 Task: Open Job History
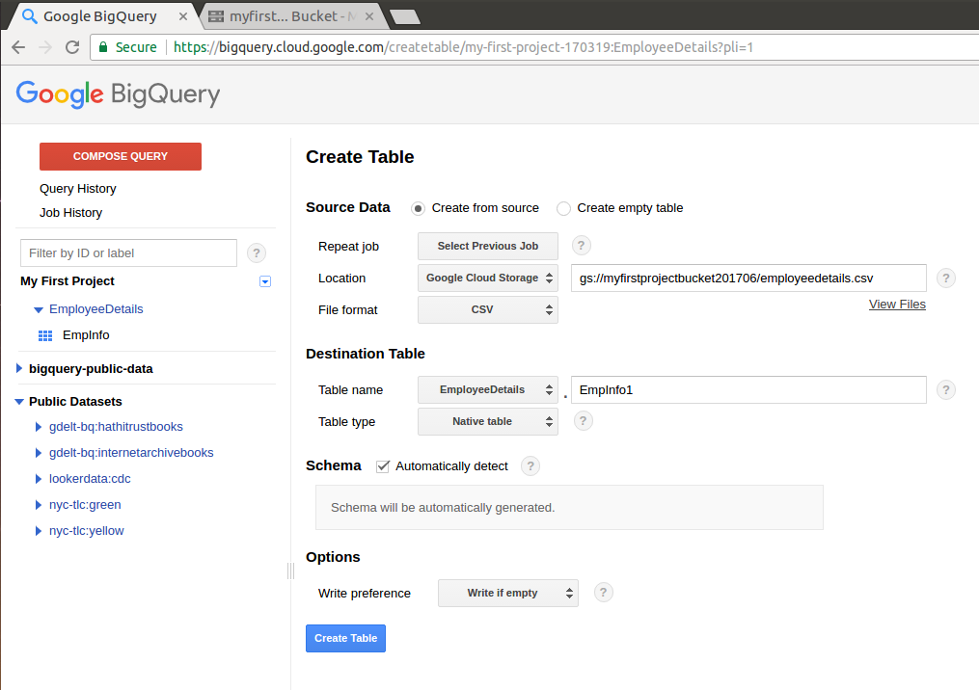pyautogui.click(x=70, y=213)
